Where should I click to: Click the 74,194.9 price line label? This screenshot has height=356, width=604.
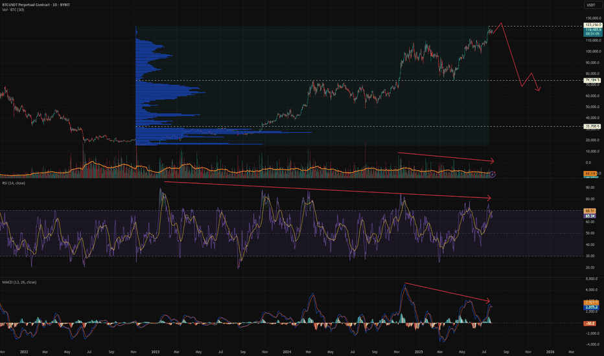pos(593,80)
